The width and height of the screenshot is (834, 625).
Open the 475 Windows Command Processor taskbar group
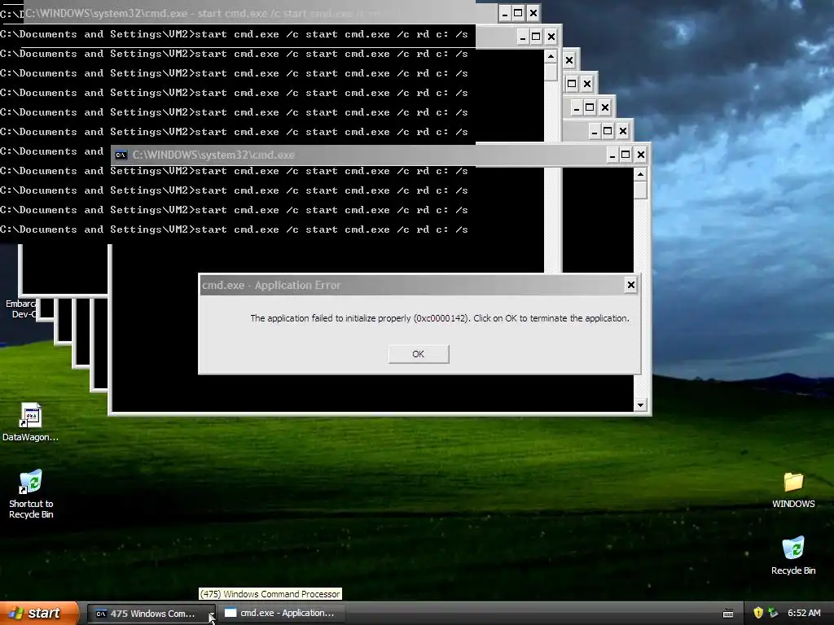(x=151, y=614)
